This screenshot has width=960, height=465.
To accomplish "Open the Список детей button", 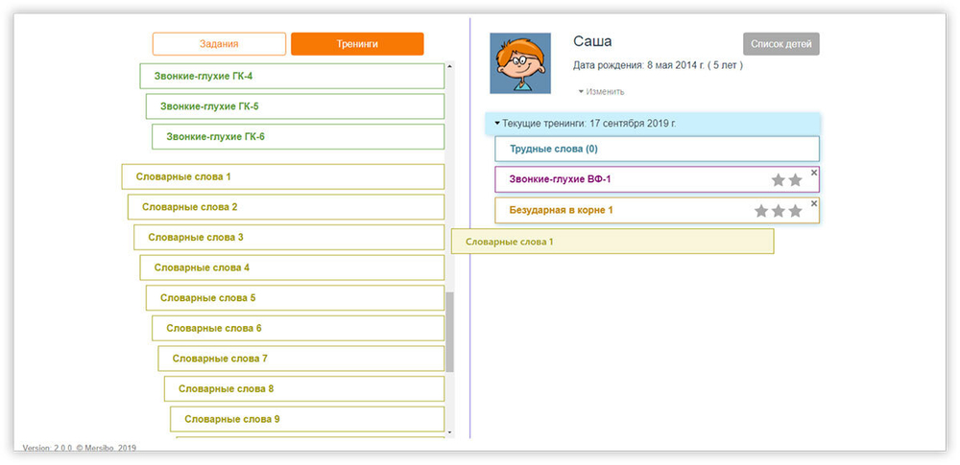I will (780, 44).
